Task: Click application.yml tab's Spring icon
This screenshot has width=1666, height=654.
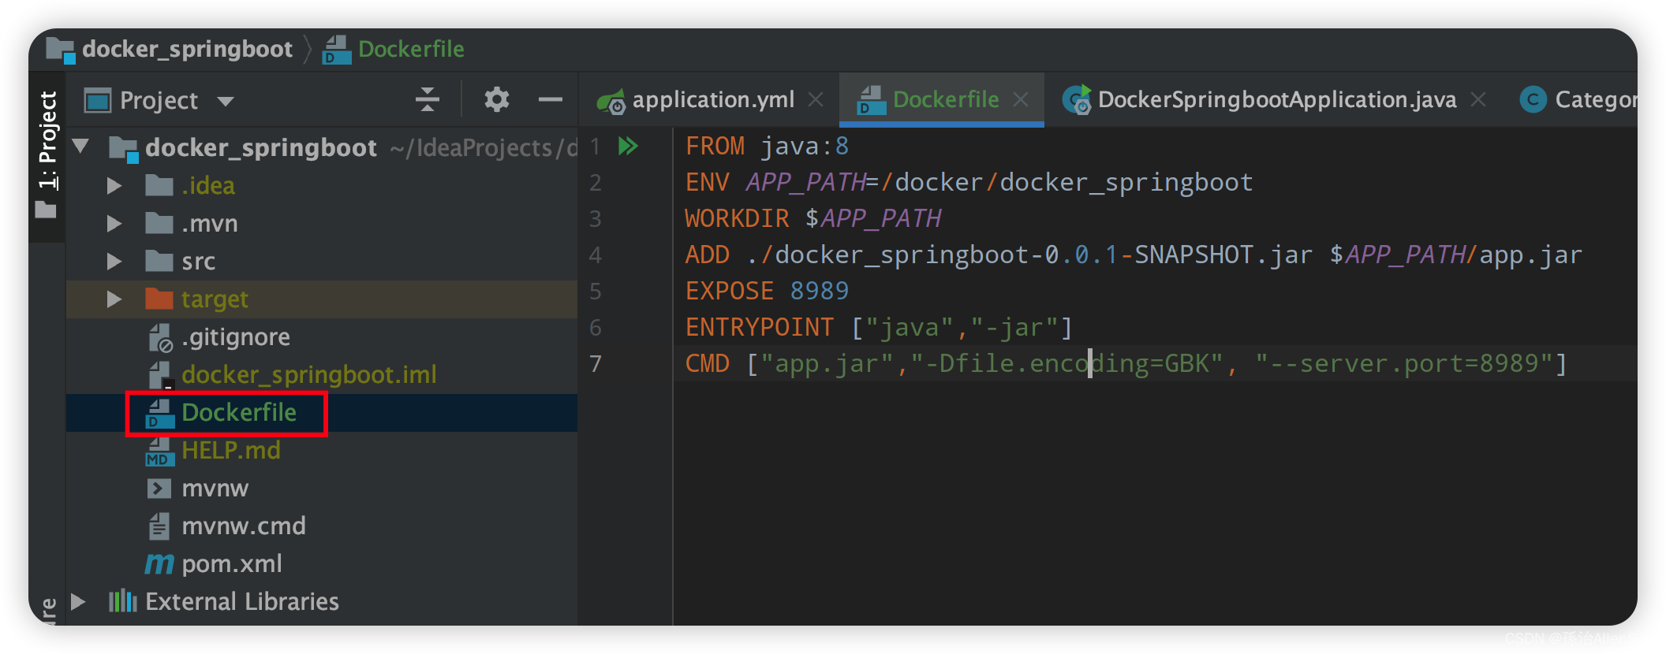Action: tap(611, 101)
